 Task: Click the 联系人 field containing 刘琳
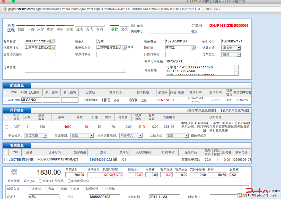pos(112,41)
